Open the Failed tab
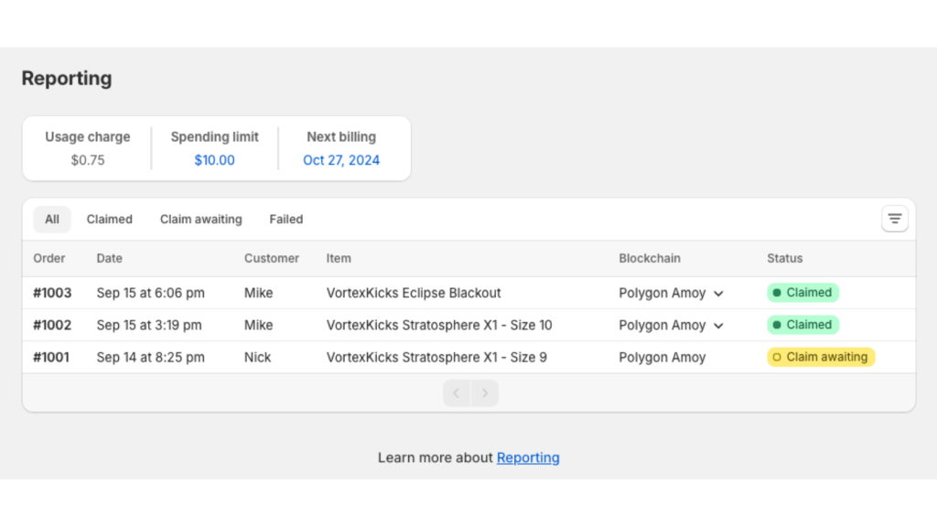 click(286, 220)
